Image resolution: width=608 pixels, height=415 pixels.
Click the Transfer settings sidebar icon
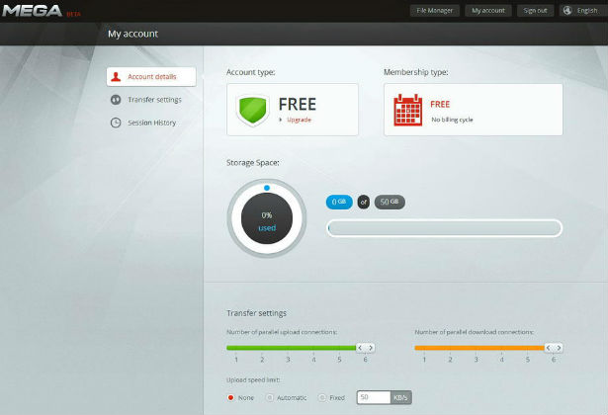pos(116,100)
